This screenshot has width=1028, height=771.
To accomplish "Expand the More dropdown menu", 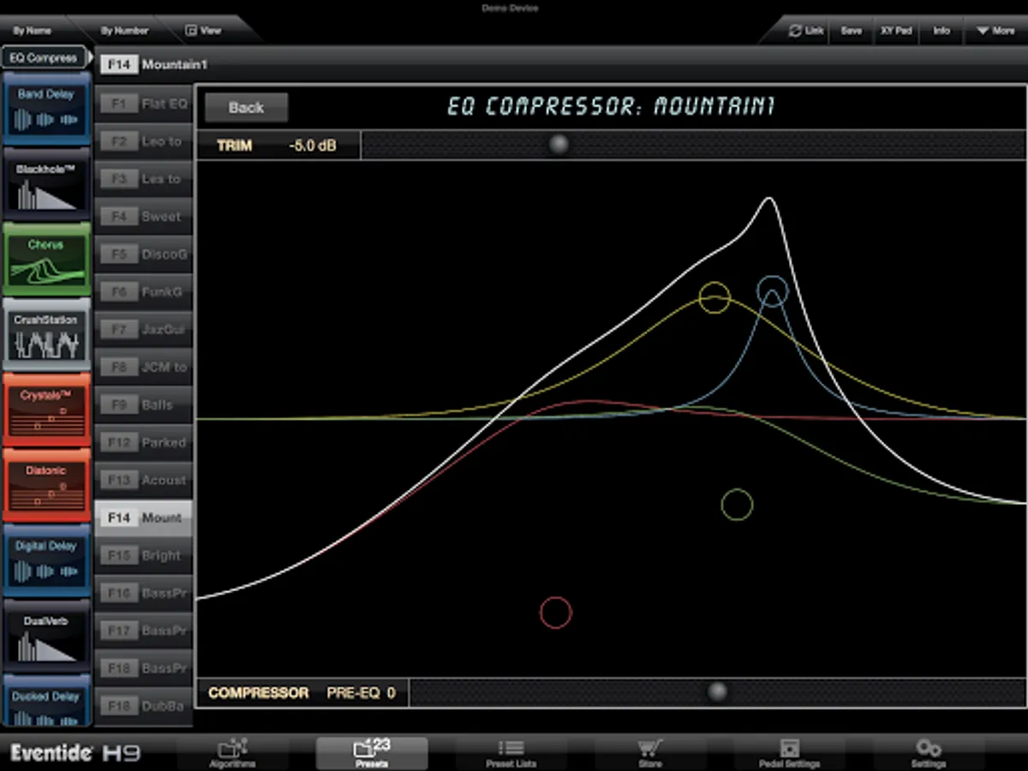I will click(995, 31).
